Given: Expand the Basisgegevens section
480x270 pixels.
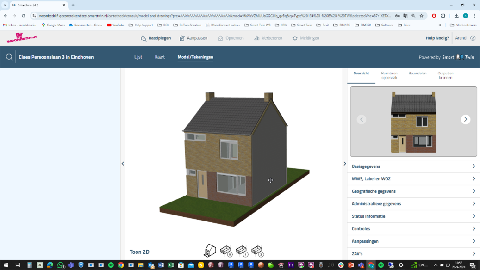Looking at the screenshot, I should point(413,166).
